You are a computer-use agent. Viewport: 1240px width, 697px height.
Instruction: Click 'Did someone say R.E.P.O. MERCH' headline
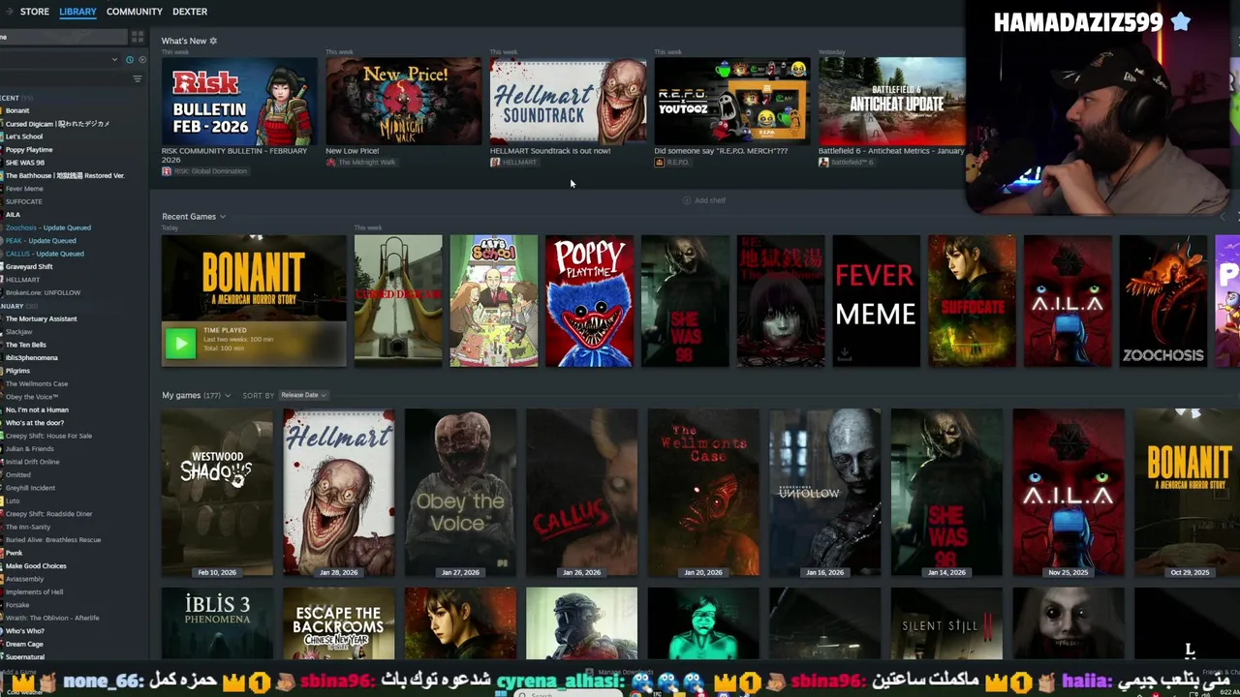(721, 151)
